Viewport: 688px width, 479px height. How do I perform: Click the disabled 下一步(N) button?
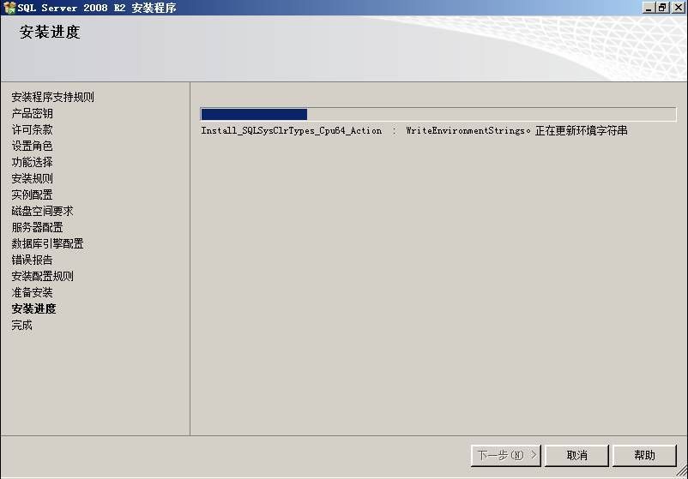(x=506, y=455)
